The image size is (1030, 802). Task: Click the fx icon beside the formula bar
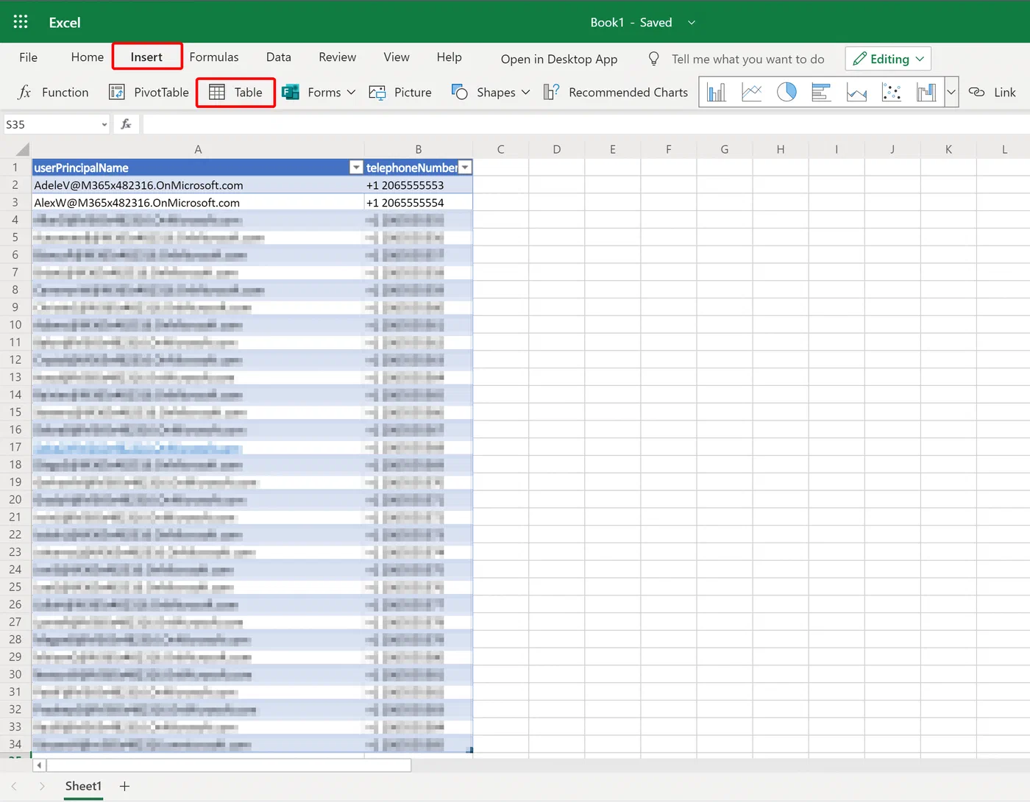click(127, 124)
